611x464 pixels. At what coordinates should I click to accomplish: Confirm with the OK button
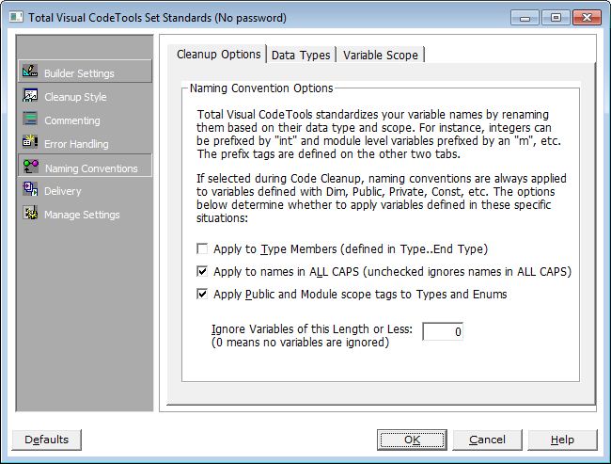click(x=412, y=440)
